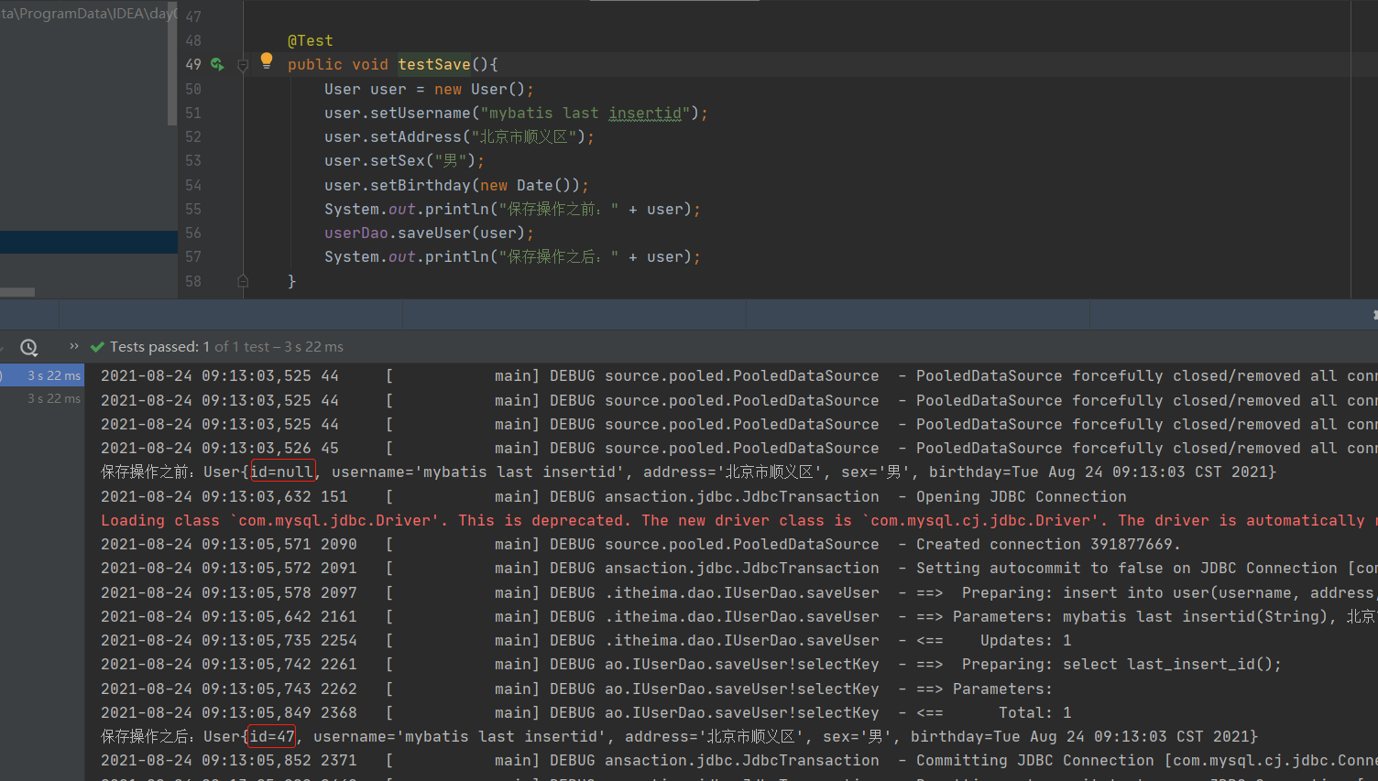Run testSave via gutter run icon
Image resolution: width=1378 pixels, height=781 pixels.
(217, 64)
